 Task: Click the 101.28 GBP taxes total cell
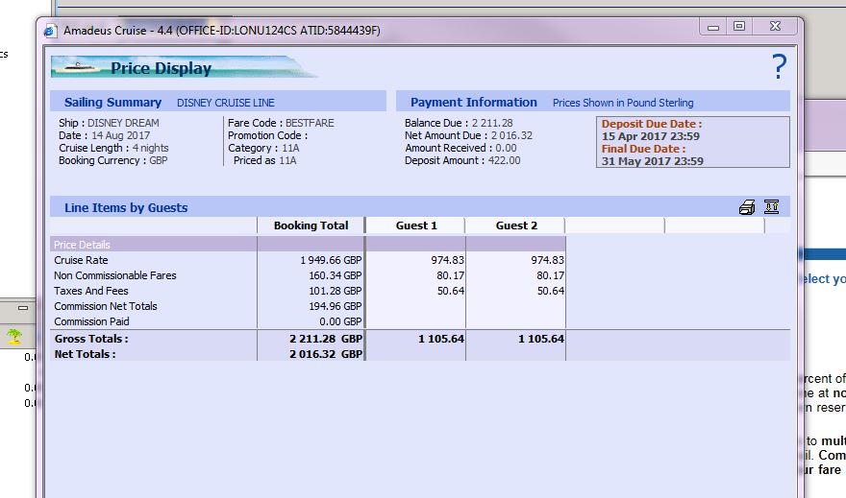click(x=336, y=291)
